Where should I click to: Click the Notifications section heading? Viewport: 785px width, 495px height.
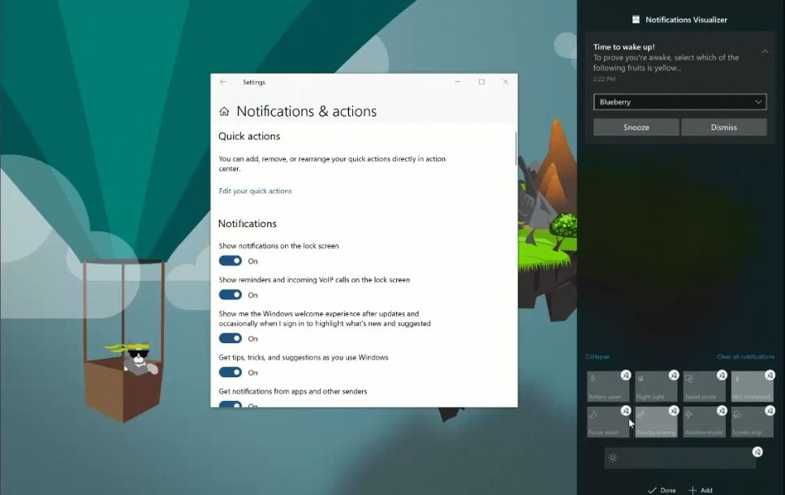coord(248,224)
